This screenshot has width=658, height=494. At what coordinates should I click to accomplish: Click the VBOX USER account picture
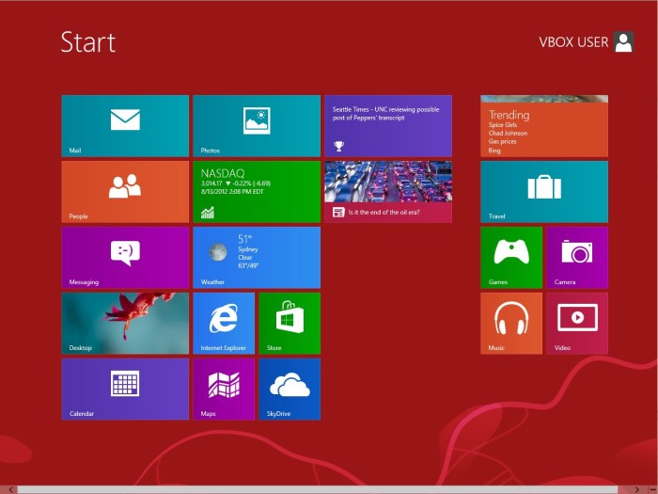click(x=623, y=42)
